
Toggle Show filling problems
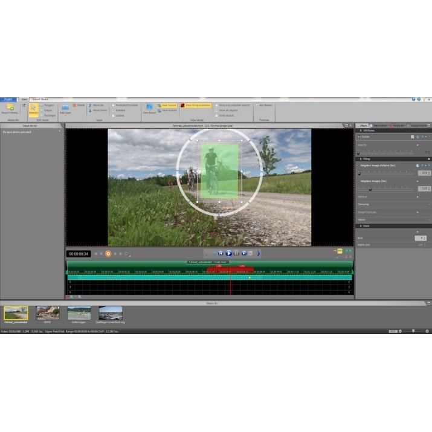(x=196, y=105)
